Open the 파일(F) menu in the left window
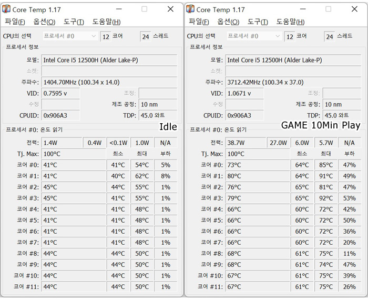 15,22
